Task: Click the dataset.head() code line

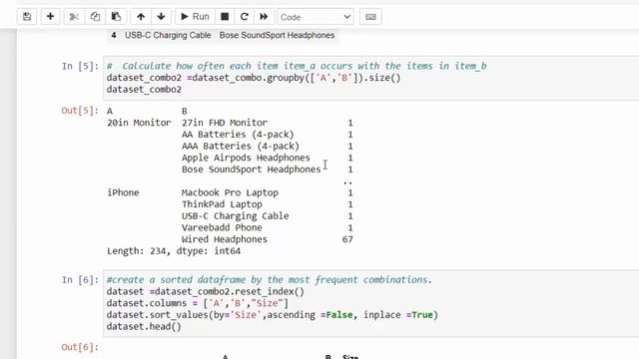Action: 144,327
